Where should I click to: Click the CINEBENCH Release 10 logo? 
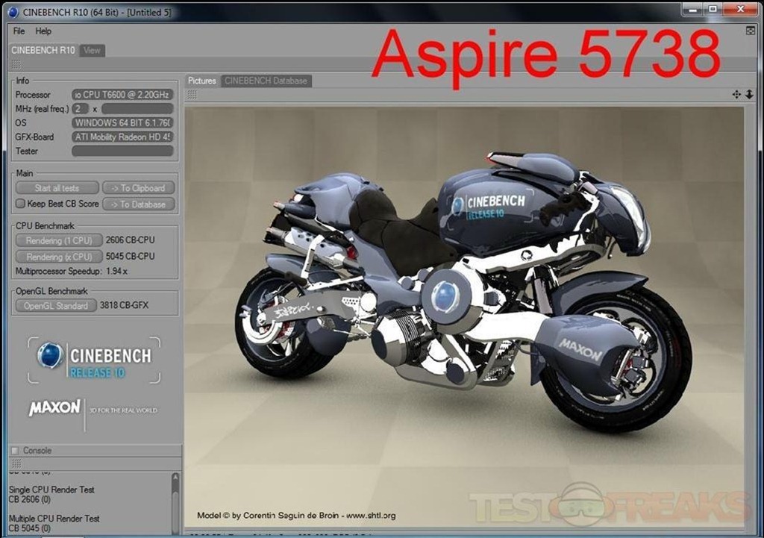point(94,360)
